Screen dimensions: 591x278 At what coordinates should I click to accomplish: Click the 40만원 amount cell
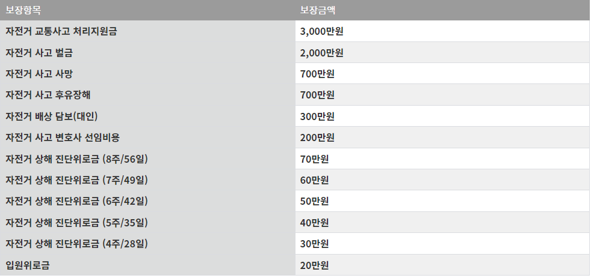315,223
